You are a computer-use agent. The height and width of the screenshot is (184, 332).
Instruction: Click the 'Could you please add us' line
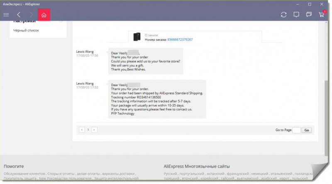[x=146, y=61]
